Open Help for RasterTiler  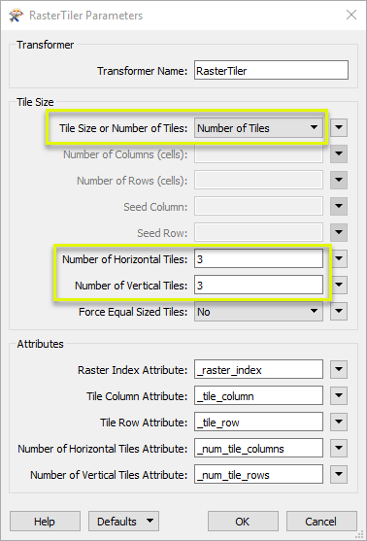coord(45,521)
